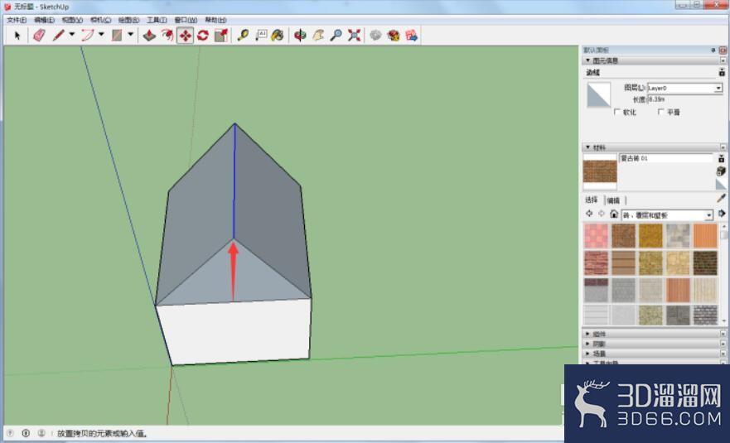Collapse the Entity Info panel section
The width and height of the screenshot is (730, 443).
point(588,60)
